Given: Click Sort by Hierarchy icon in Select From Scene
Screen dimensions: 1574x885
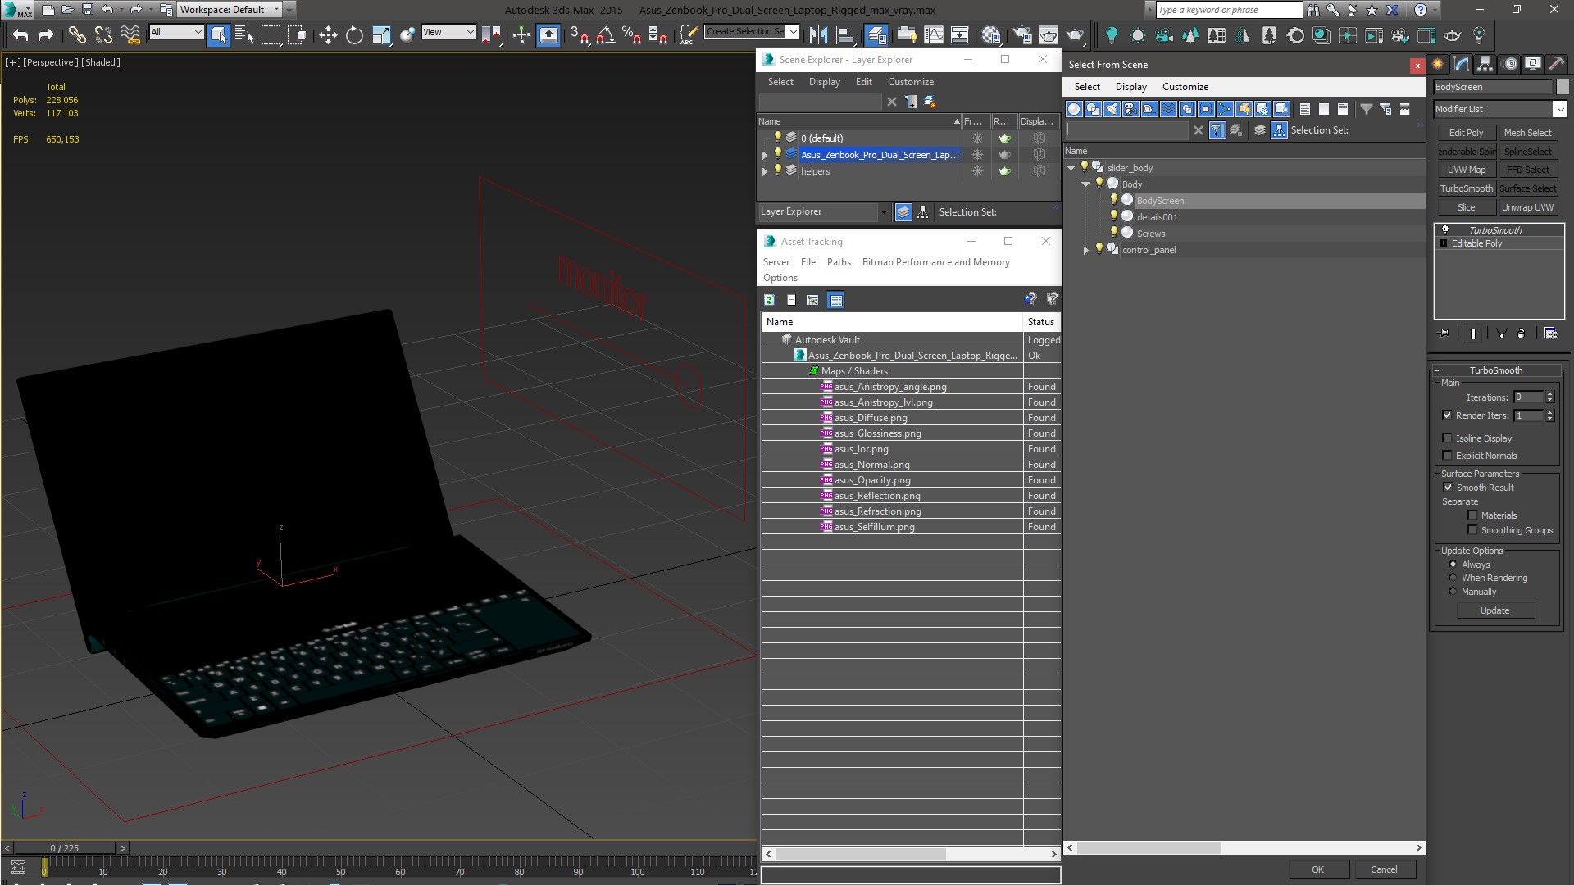Looking at the screenshot, I should (x=1280, y=130).
